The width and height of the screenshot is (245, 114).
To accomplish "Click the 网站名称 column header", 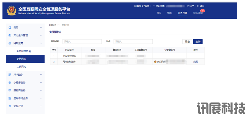I will [69, 50].
